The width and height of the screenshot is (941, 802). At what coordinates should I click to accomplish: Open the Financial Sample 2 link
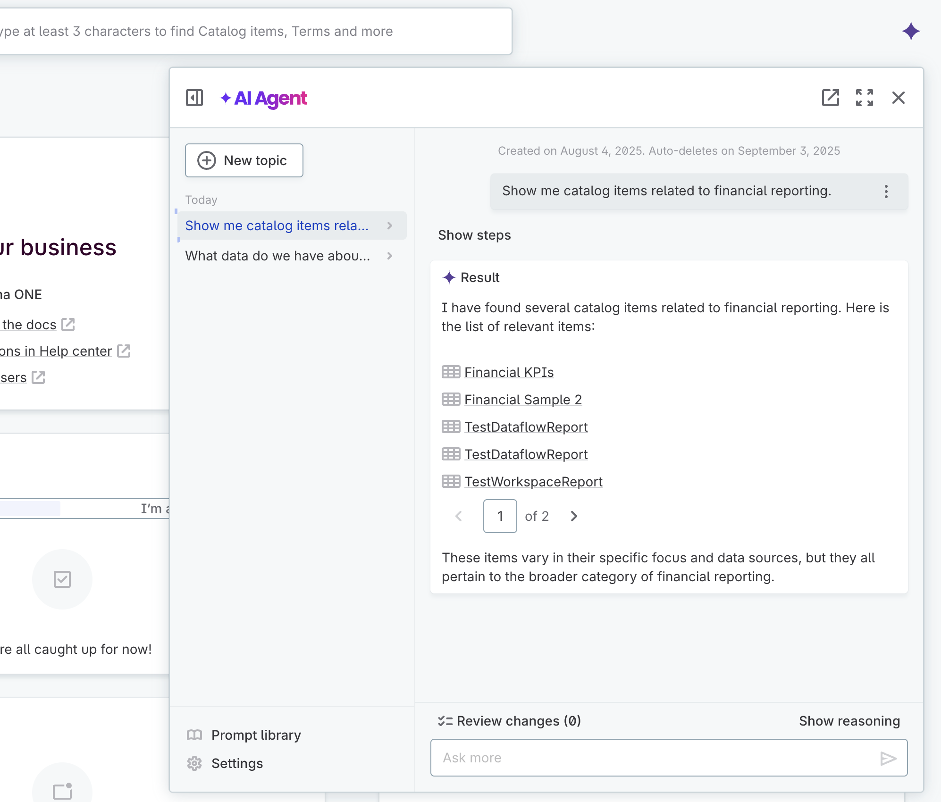coord(523,400)
